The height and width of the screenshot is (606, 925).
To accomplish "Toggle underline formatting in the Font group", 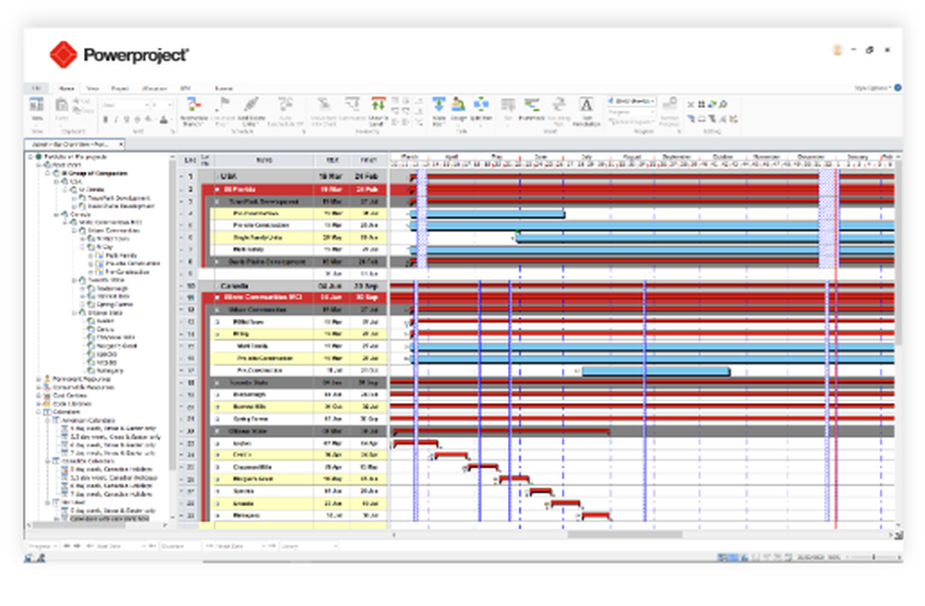I will pyautogui.click(x=124, y=119).
